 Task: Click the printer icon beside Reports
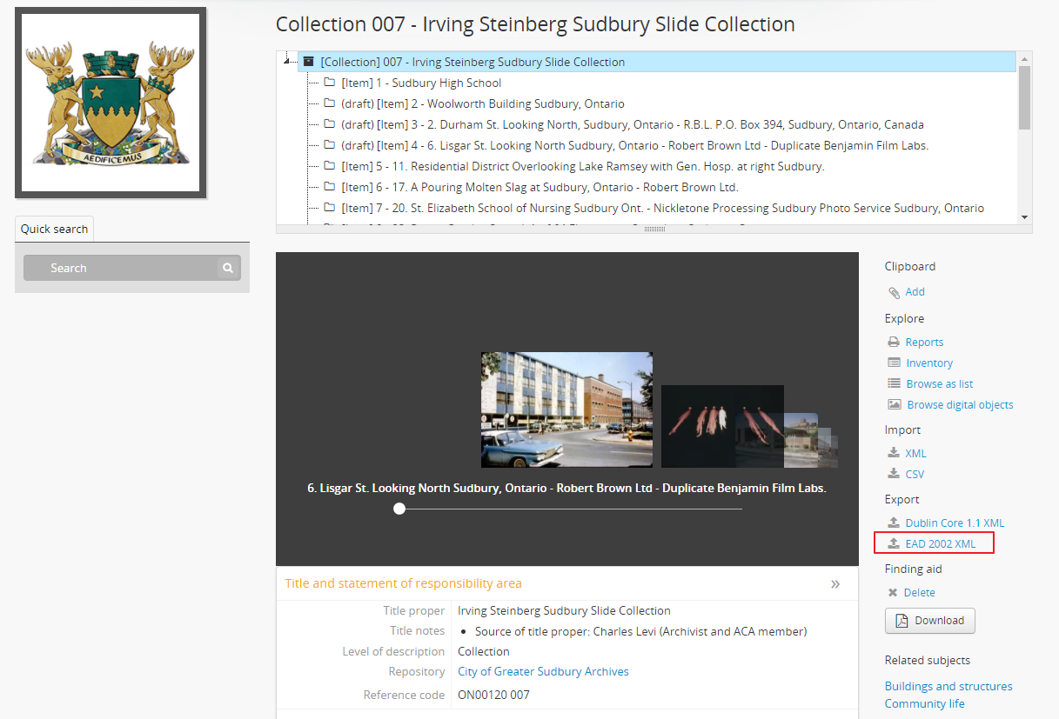(x=893, y=343)
